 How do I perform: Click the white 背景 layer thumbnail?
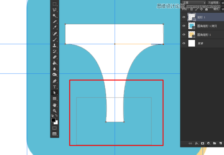[192, 43]
